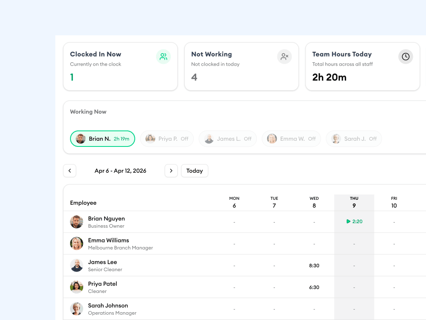
Task: Click Priya Patel's avatar image
Action: click(x=77, y=287)
